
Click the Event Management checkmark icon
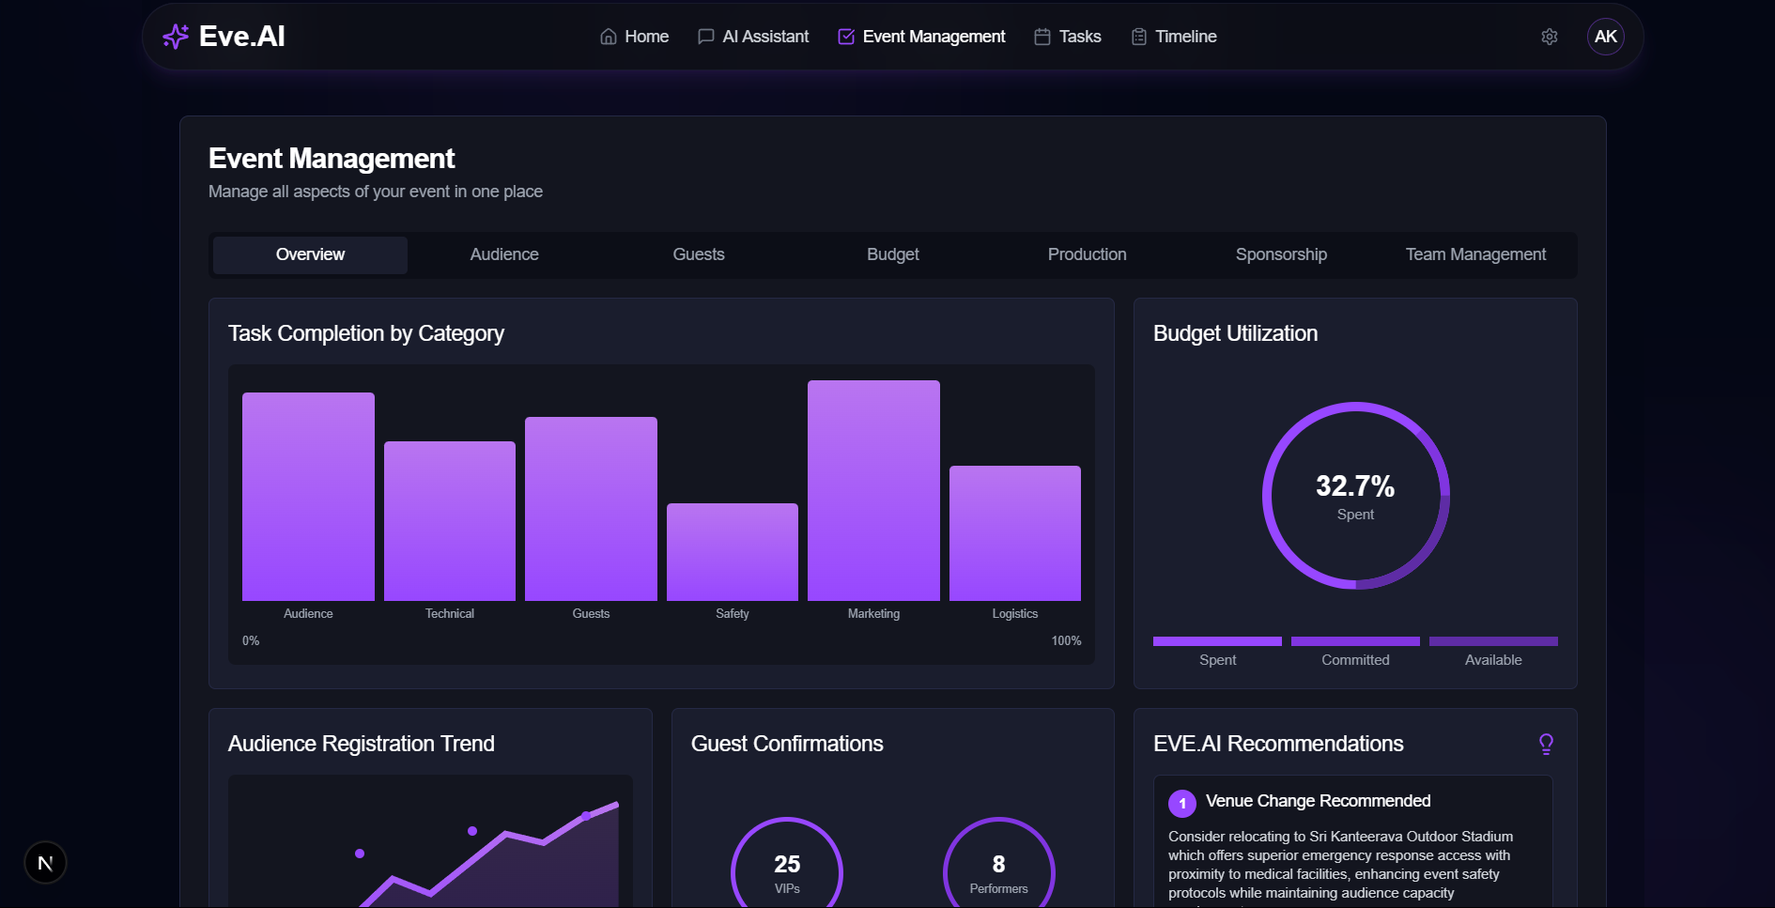pos(844,36)
